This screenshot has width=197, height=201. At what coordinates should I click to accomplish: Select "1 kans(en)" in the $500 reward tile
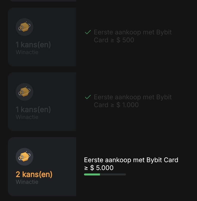pos(33,45)
